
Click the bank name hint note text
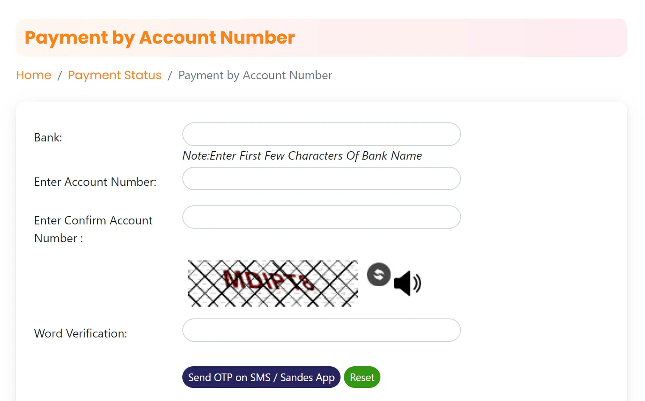(302, 155)
